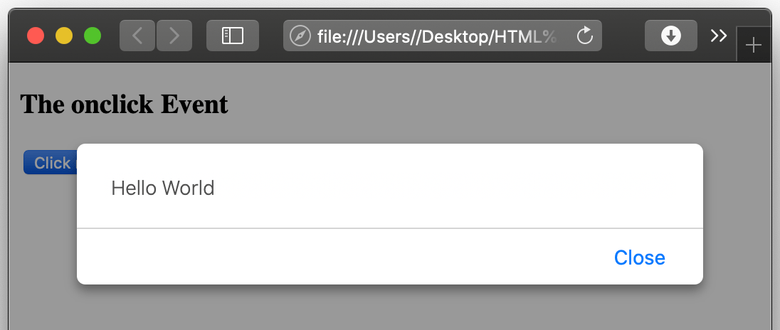Click the divider line inside the alert dialog
This screenshot has height=330, width=780.
click(x=390, y=228)
